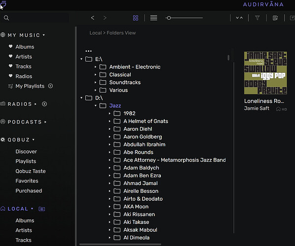The height and width of the screenshot is (246, 295).
Task: Expand the Ahmad Jamal folder
Action: click(110, 183)
